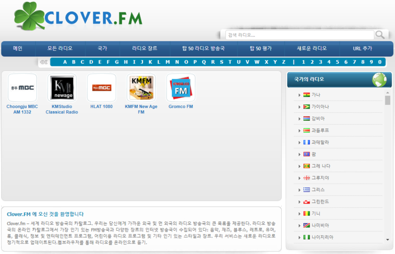Click the globe icon in countries panel
Screen dimensions: 395x254
[x=380, y=80]
